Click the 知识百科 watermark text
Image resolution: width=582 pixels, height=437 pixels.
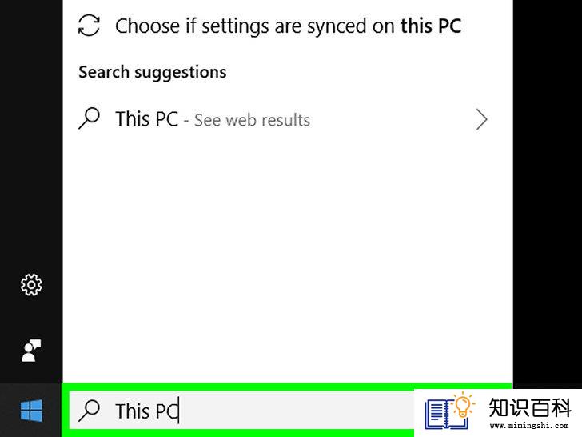coord(530,408)
